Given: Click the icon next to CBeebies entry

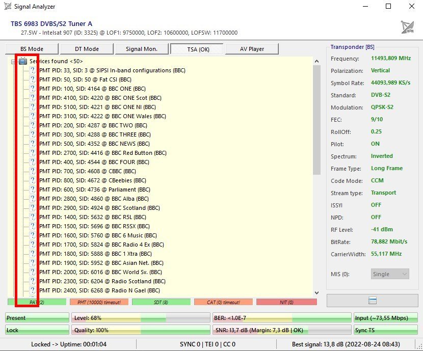Looking at the screenshot, I should pyautogui.click(x=33, y=180).
